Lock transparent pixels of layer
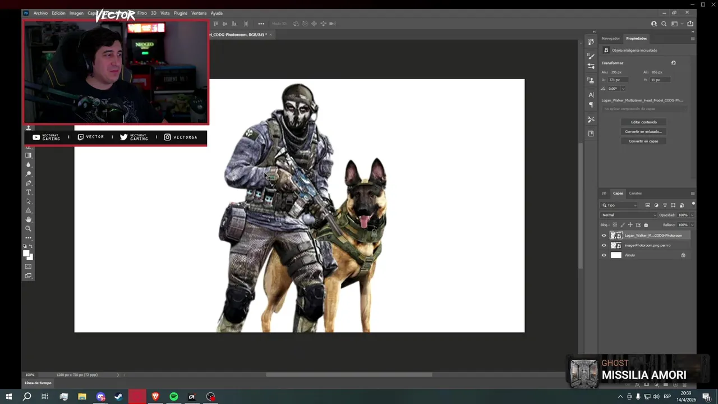Image resolution: width=718 pixels, height=404 pixels. 615,225
